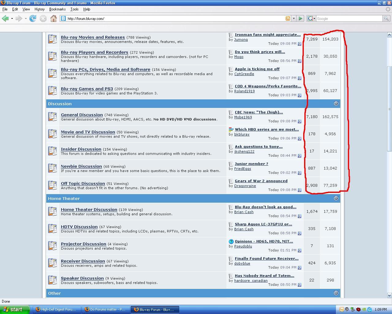Open the Blu-ray Games and PS3 forum

[x=87, y=89]
